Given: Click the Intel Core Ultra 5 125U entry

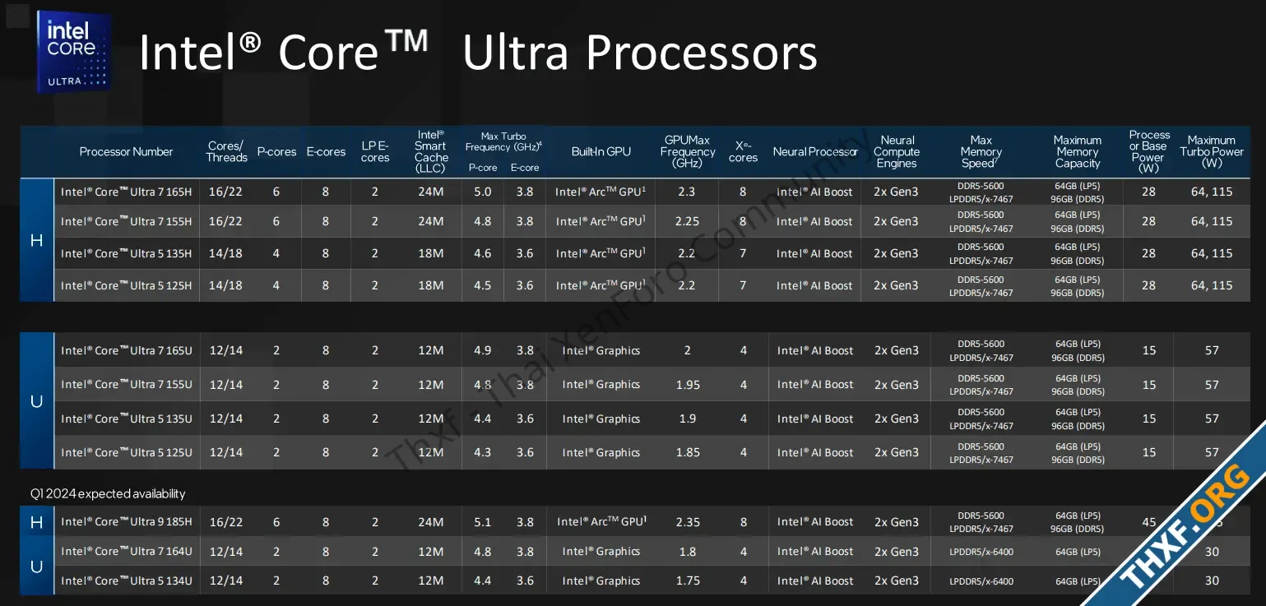Looking at the screenshot, I should pos(126,452).
